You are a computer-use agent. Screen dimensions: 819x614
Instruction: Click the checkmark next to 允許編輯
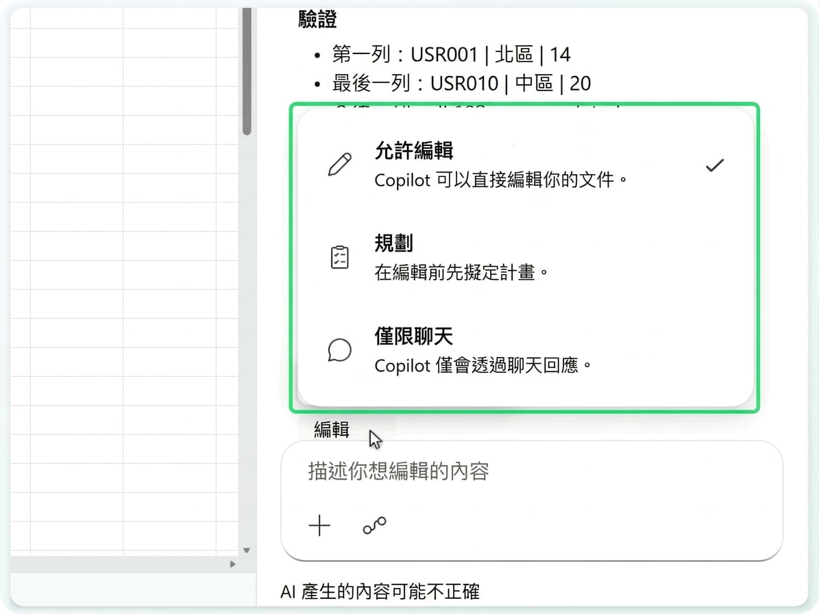coord(715,166)
